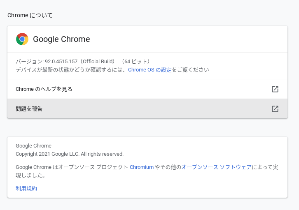Open external link icon for Chrome のヘルプを見る
Screen dimensions: 299x210
tap(275, 89)
